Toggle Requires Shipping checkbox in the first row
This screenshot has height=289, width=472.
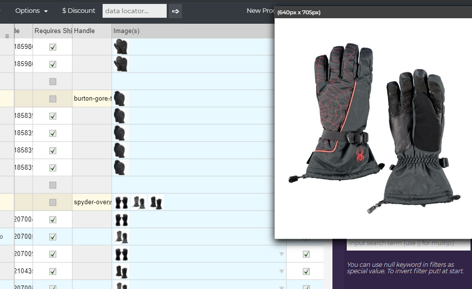53,47
